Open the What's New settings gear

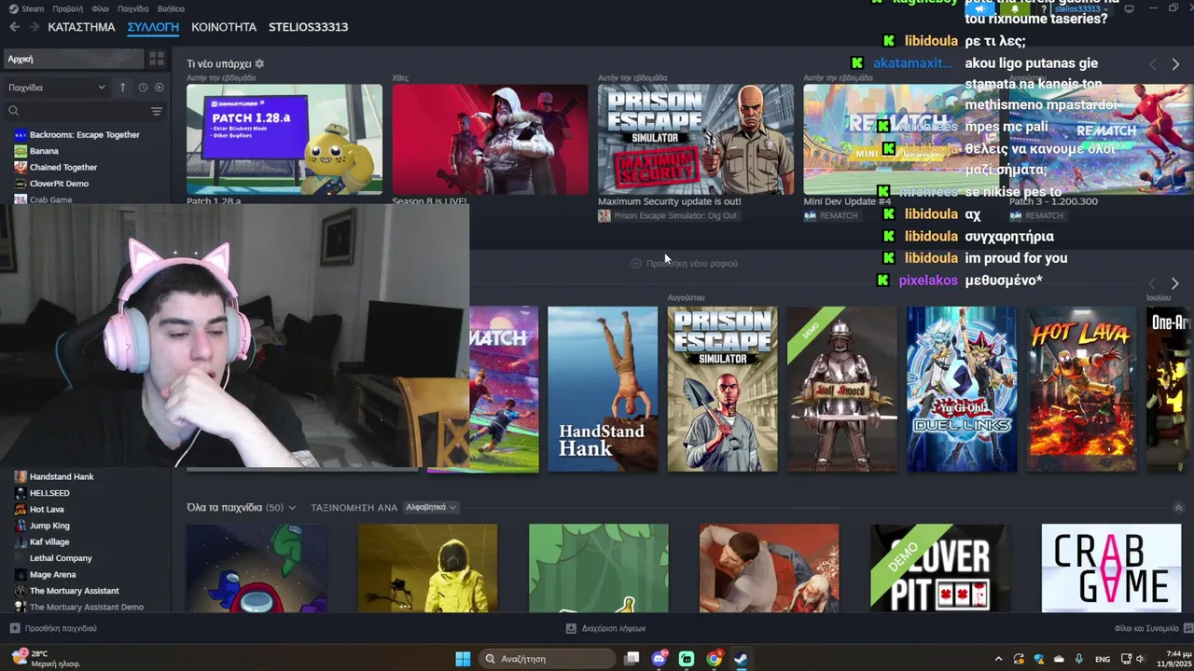(x=259, y=64)
